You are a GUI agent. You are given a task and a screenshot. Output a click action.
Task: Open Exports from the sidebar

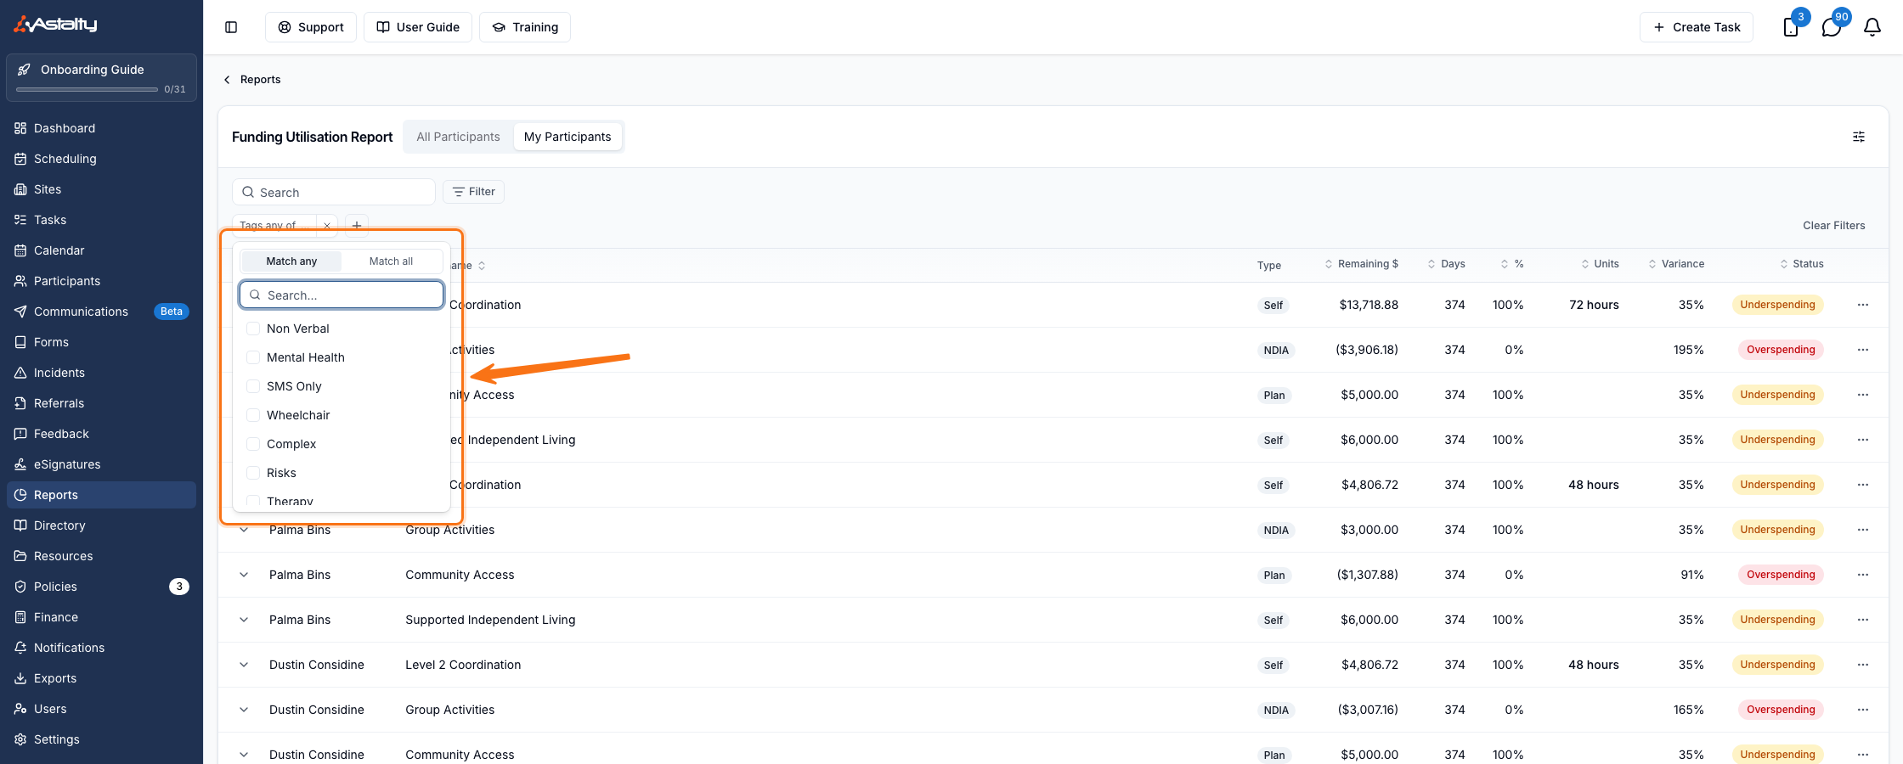(x=101, y=678)
